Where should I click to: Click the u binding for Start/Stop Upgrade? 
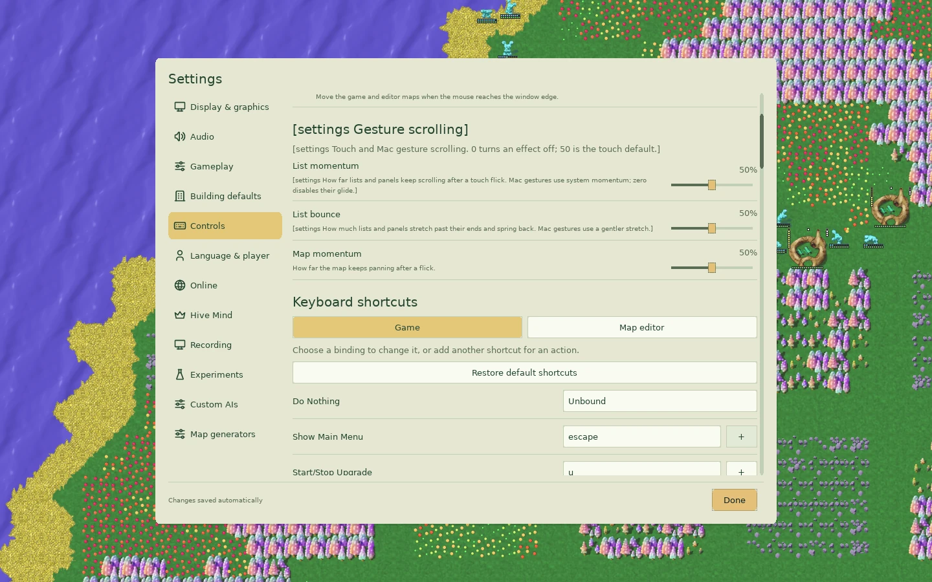point(642,469)
